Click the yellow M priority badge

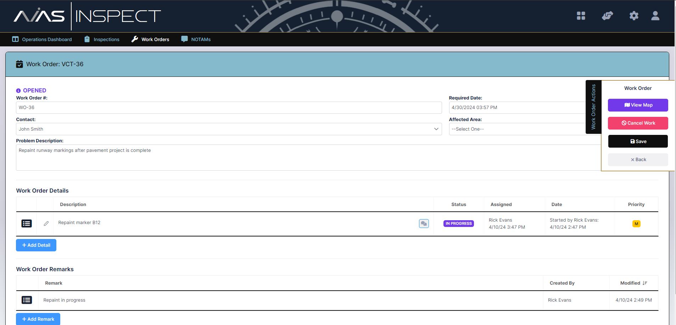point(636,224)
